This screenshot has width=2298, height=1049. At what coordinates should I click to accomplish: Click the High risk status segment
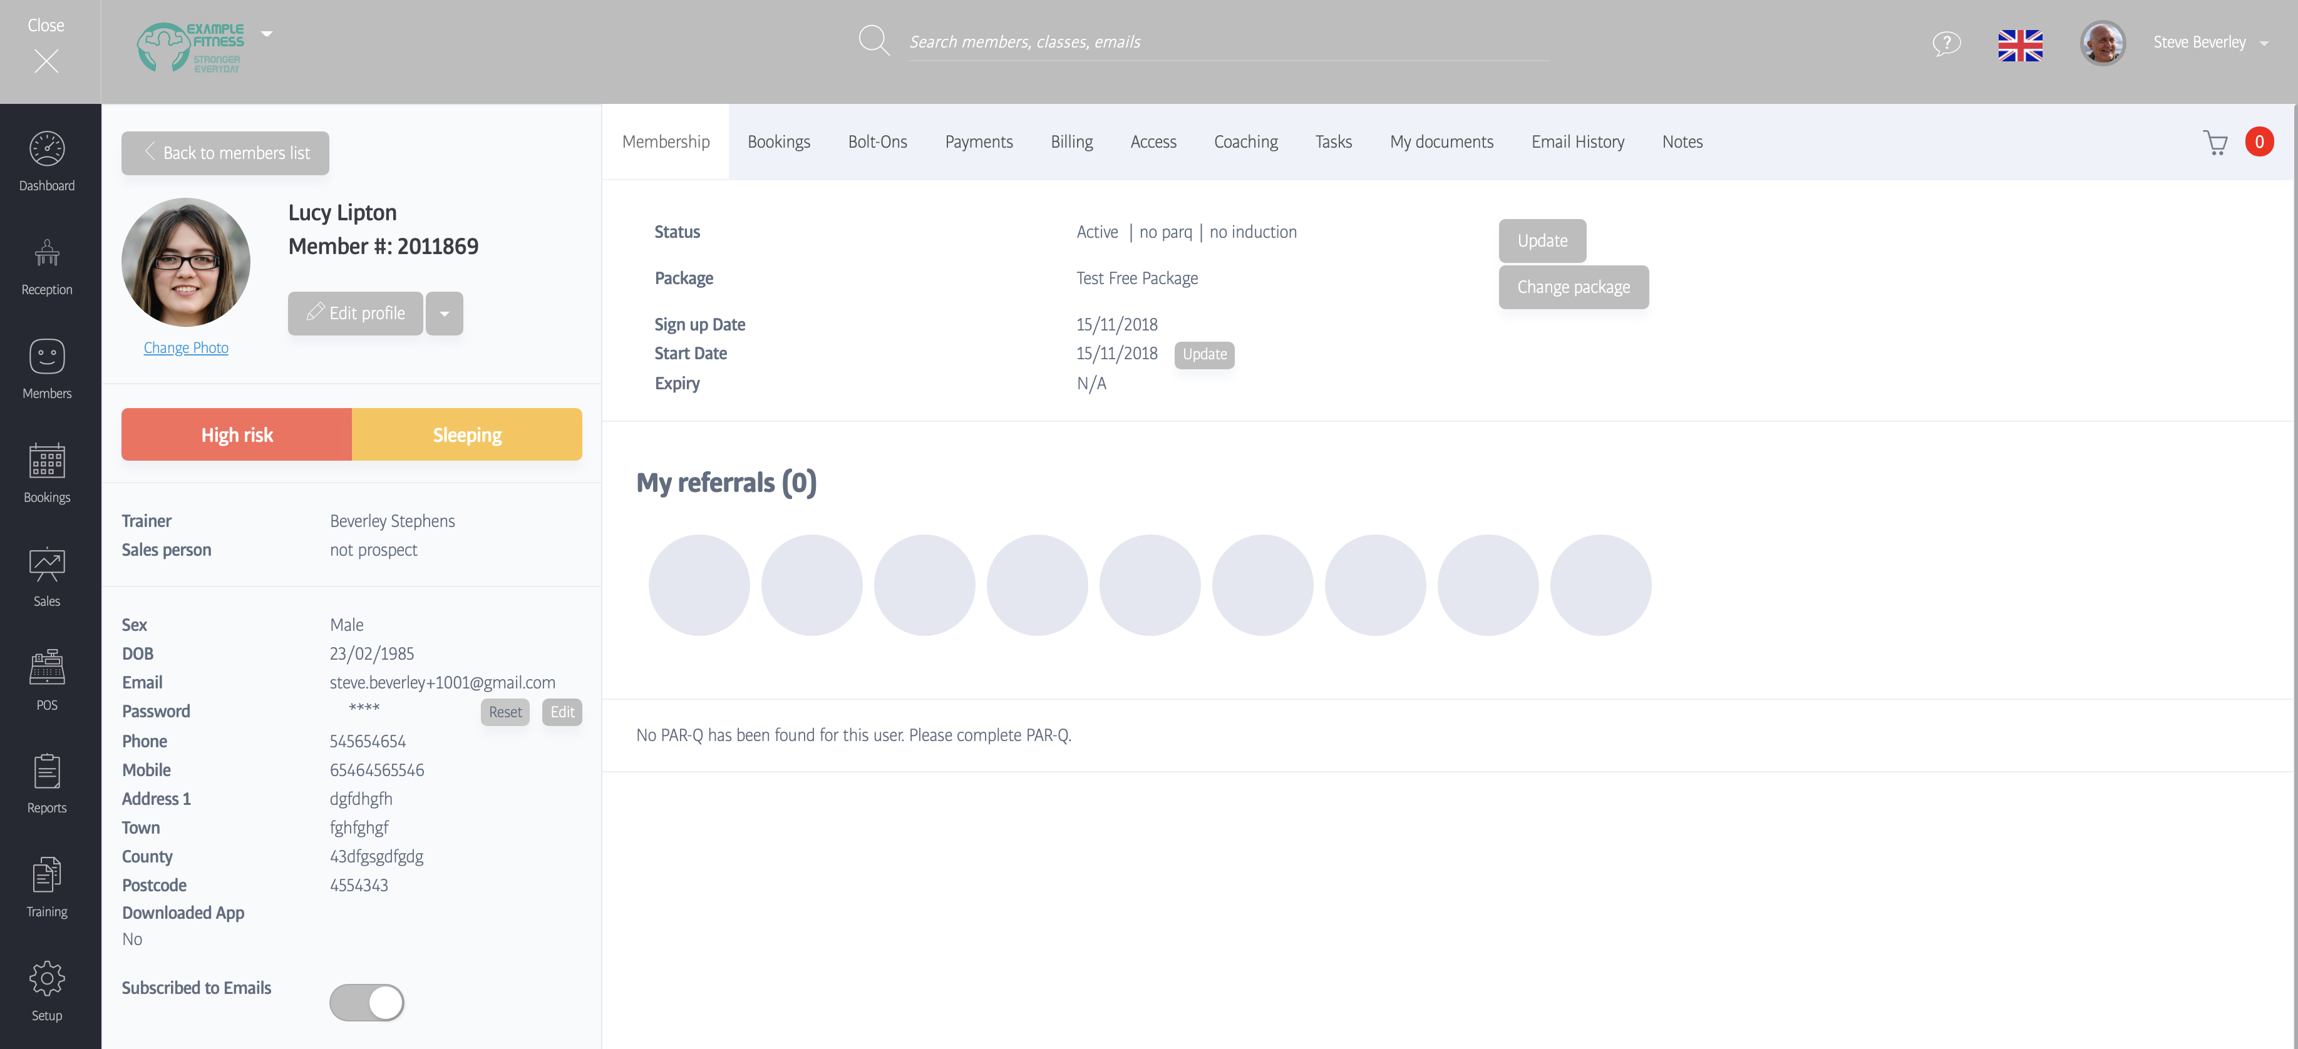pyautogui.click(x=237, y=434)
